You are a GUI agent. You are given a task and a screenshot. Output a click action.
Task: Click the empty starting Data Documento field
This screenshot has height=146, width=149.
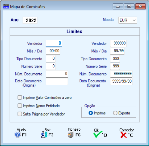(57, 82)
